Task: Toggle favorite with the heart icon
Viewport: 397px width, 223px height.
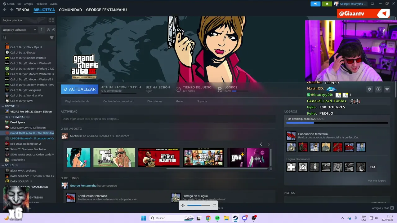Action: [387, 89]
